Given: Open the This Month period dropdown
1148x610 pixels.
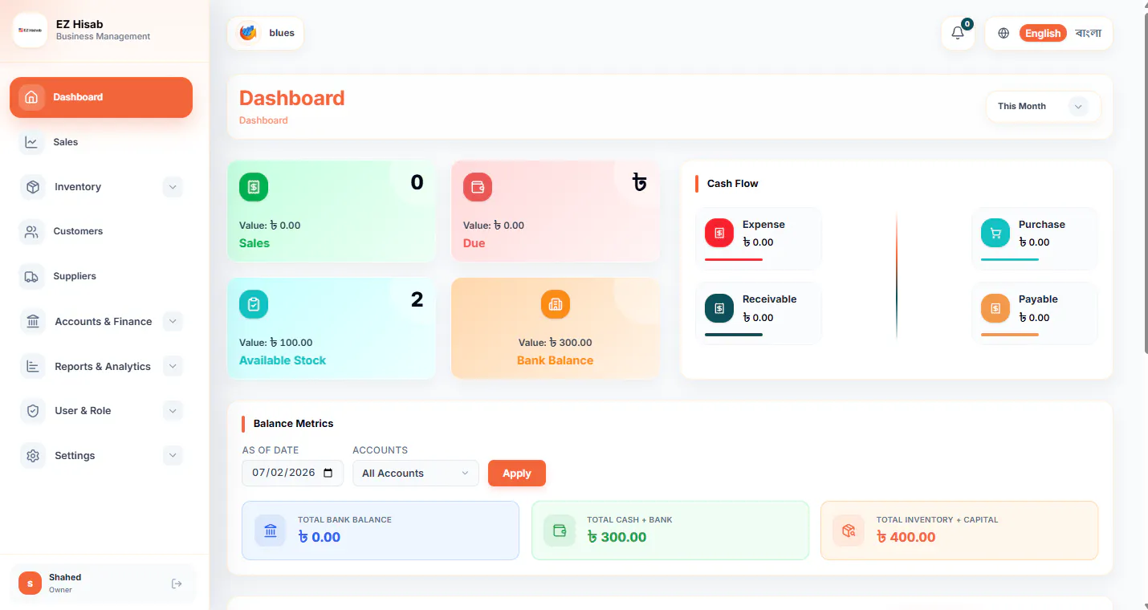Looking at the screenshot, I should point(1043,106).
